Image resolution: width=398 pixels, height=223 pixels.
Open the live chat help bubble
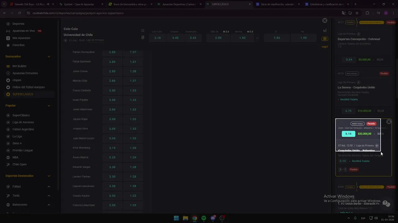(x=386, y=203)
